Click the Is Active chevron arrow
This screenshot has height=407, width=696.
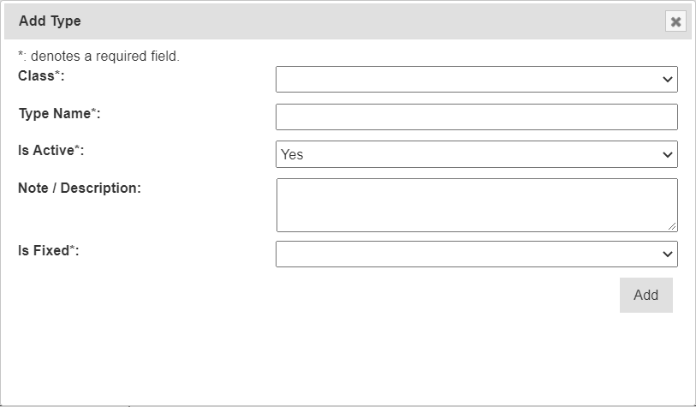coord(668,155)
